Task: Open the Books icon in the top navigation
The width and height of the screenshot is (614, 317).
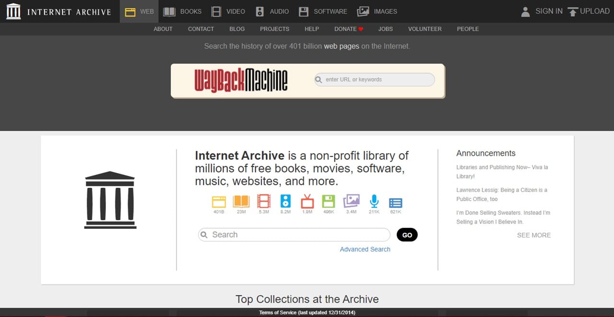Action: click(169, 11)
